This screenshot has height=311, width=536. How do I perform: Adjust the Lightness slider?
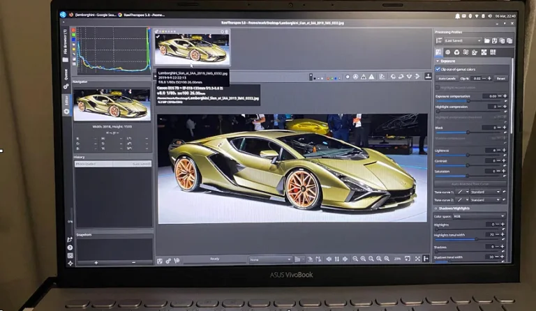pyautogui.click(x=469, y=155)
